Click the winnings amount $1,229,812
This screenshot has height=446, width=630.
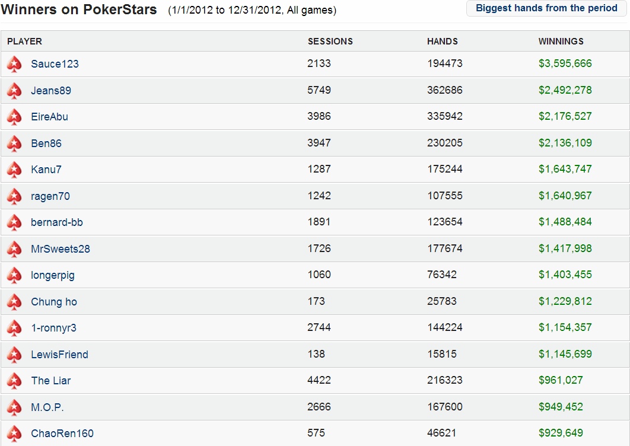(x=565, y=301)
